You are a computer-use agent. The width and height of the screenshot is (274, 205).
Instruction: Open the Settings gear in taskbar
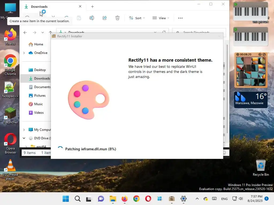pyautogui.click(x=184, y=199)
